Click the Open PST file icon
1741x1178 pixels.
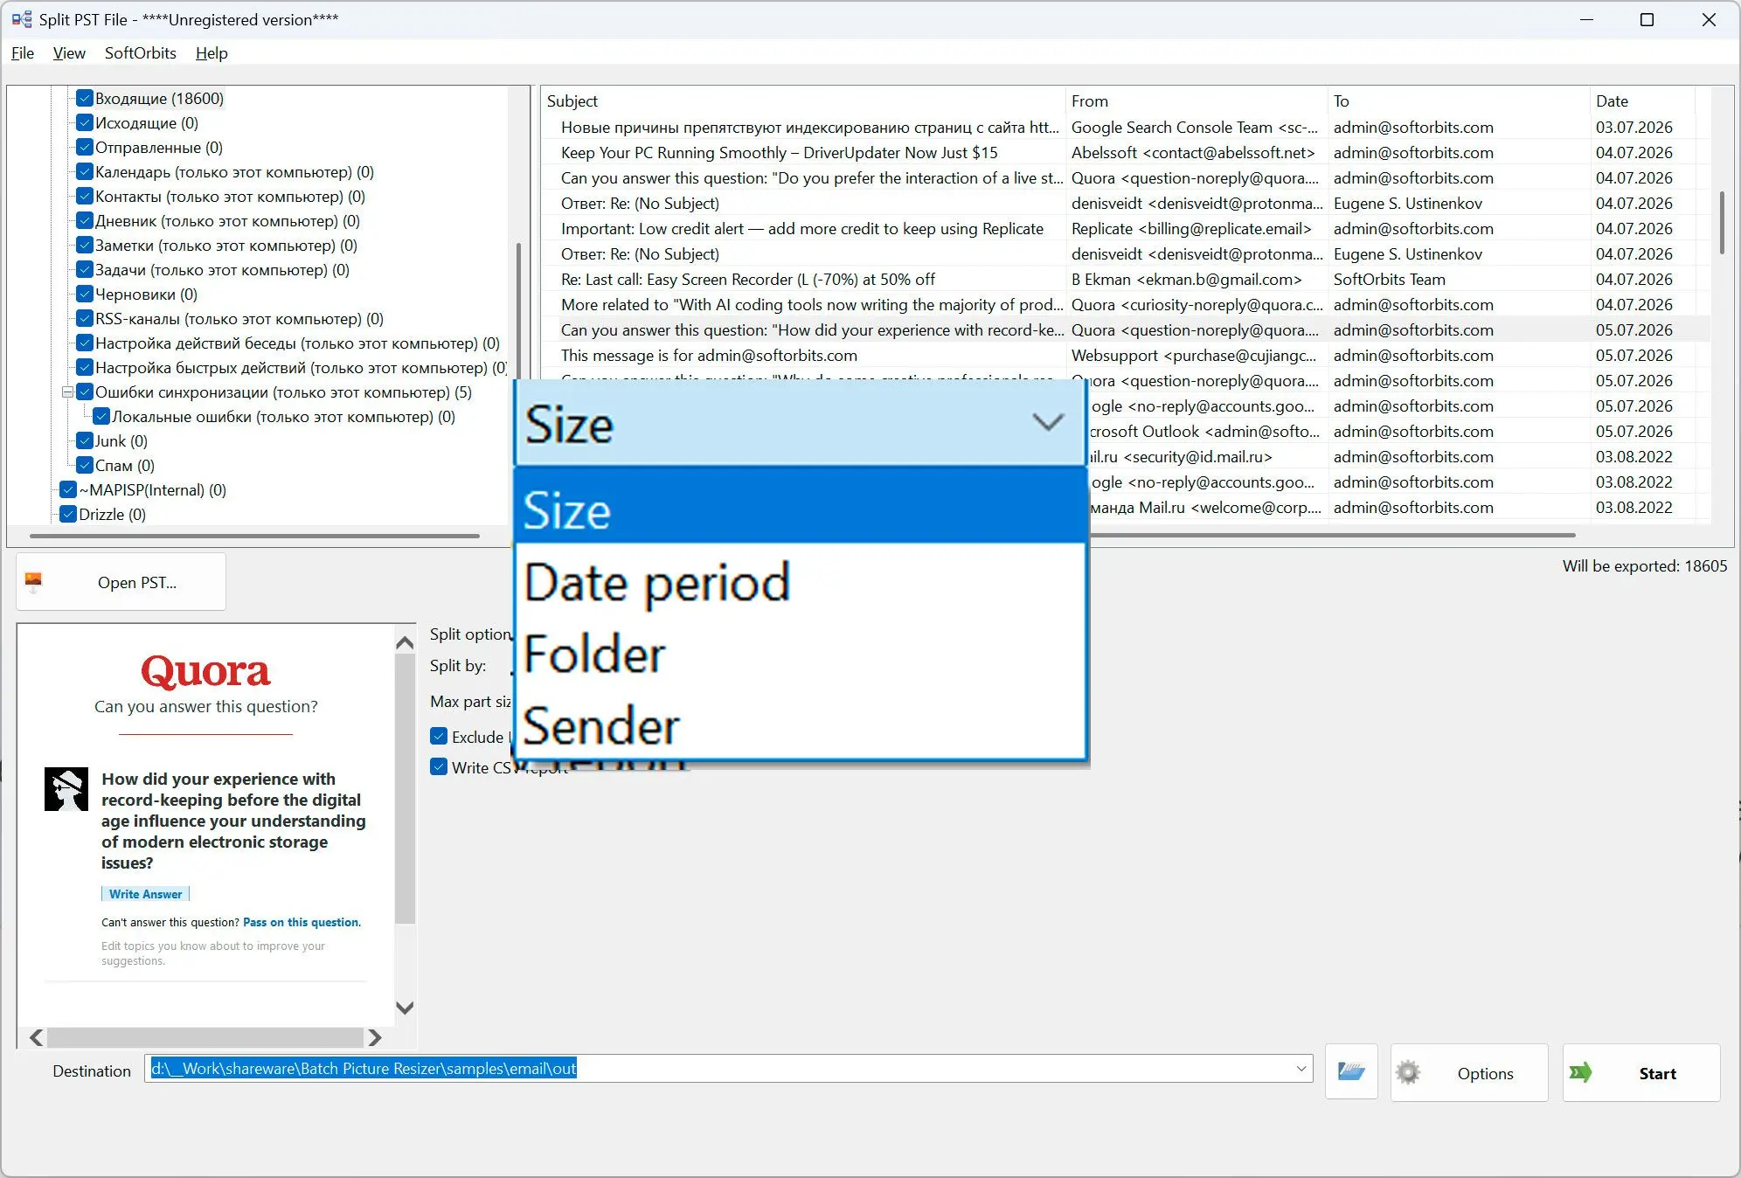coord(33,581)
